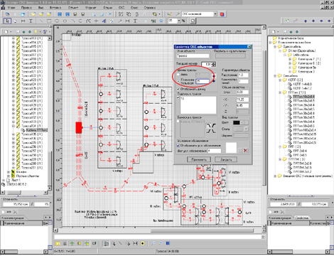The width and height of the screenshot is (334, 261).
Task: Open the layer combo box in toolbar
Action: 200,14
